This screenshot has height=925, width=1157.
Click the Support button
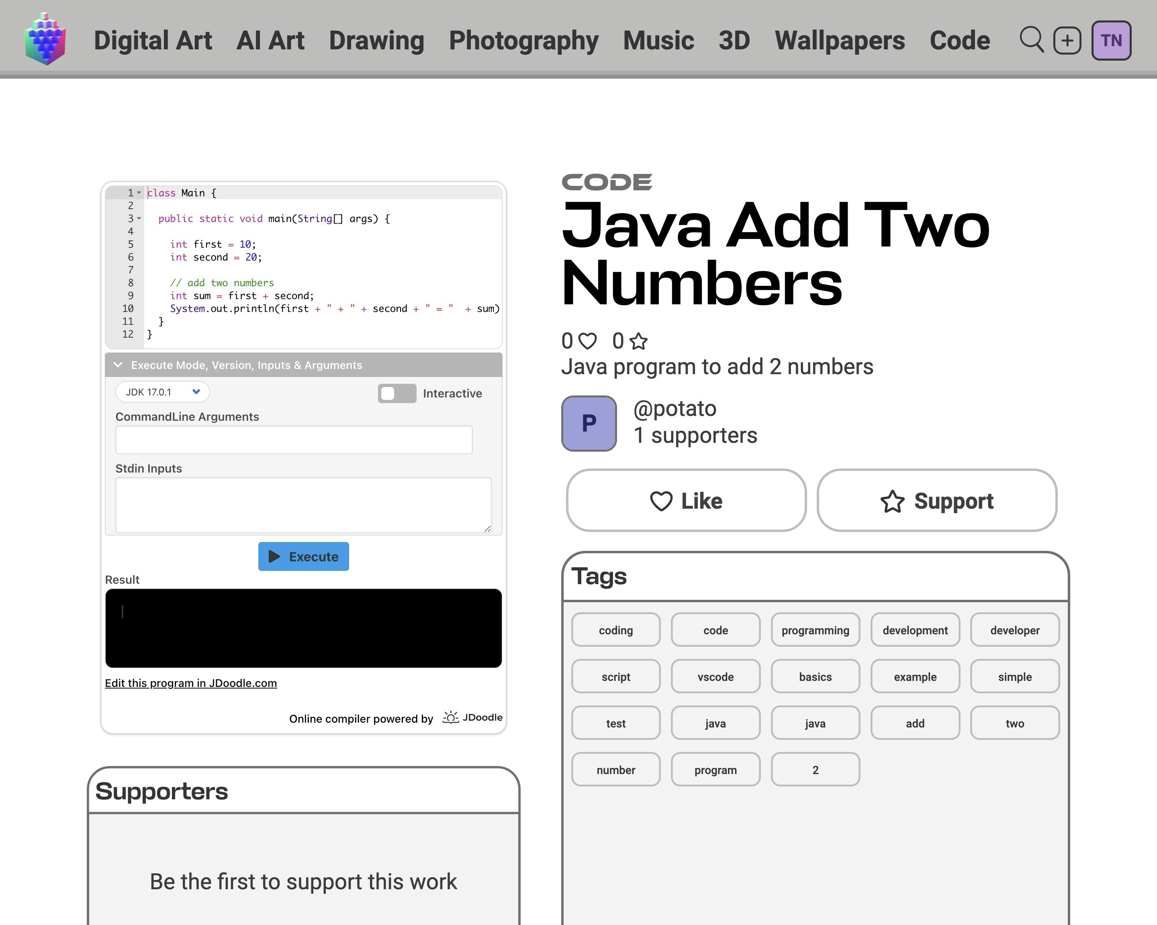point(937,500)
